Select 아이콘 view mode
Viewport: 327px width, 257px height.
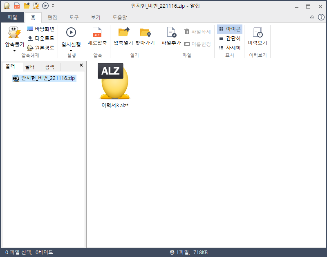pos(230,29)
